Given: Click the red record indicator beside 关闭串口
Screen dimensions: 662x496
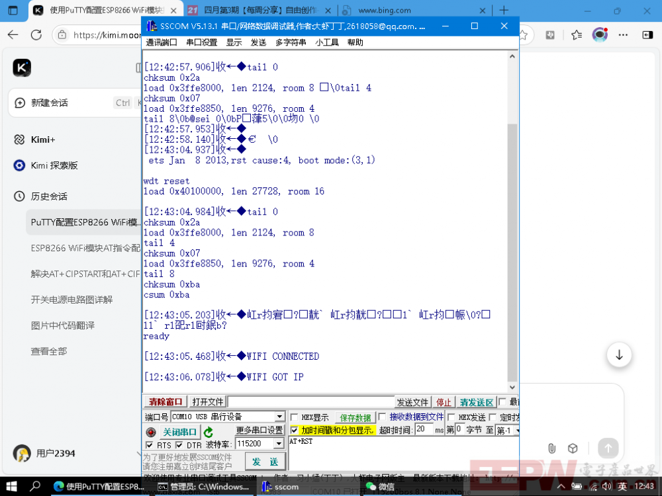Looking at the screenshot, I should coord(151,432).
